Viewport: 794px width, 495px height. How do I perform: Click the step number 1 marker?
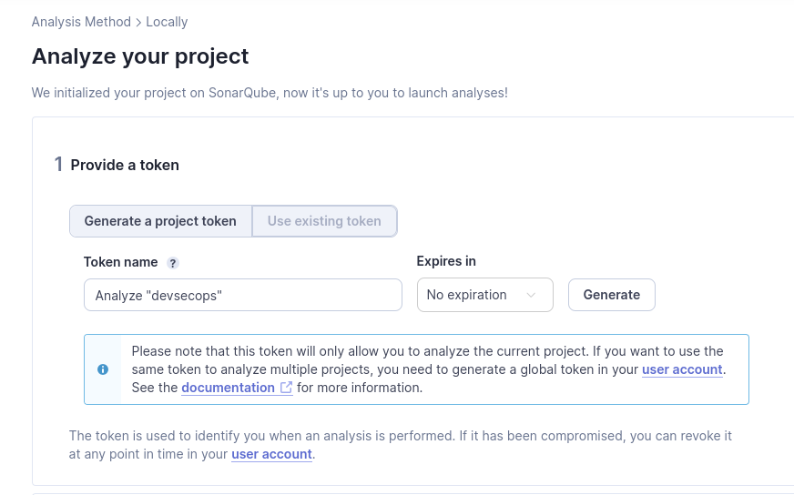click(58, 165)
